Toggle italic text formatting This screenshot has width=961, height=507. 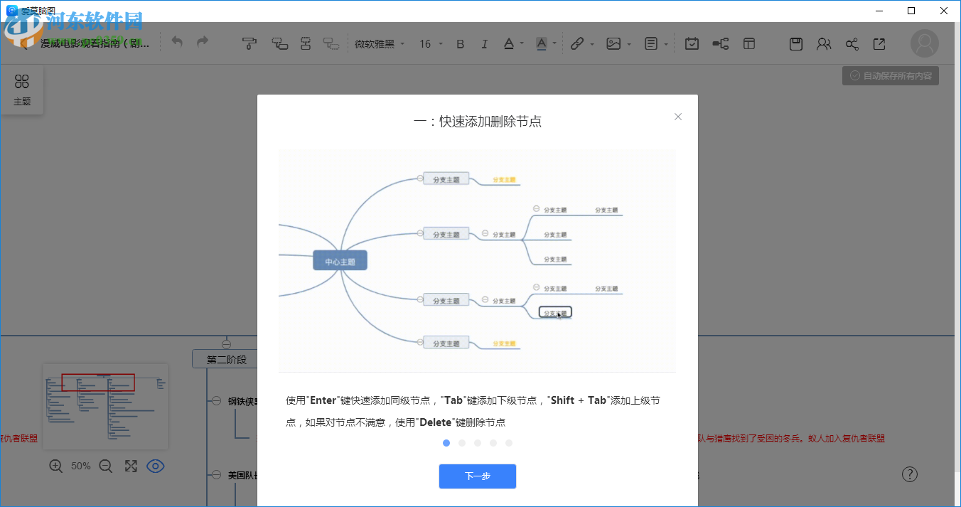(x=484, y=43)
